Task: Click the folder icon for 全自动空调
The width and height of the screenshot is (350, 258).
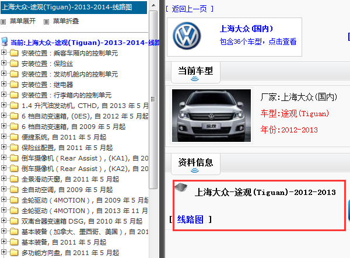Action: [14, 190]
